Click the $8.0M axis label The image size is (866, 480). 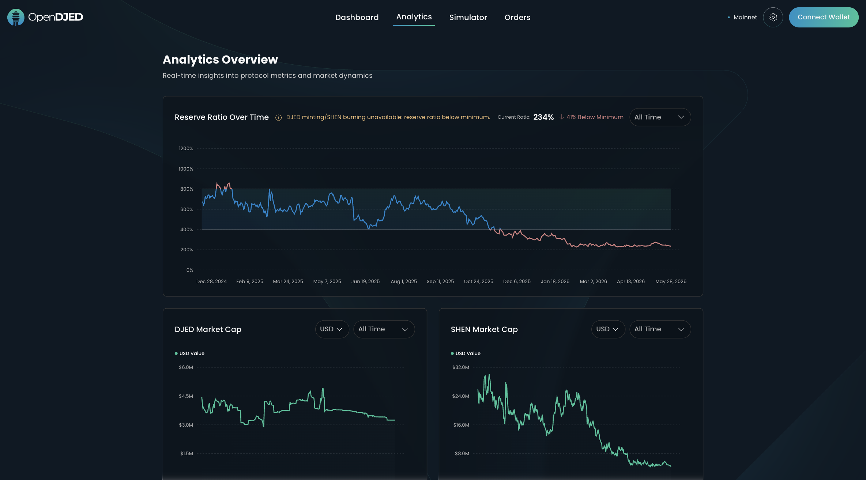point(462,453)
